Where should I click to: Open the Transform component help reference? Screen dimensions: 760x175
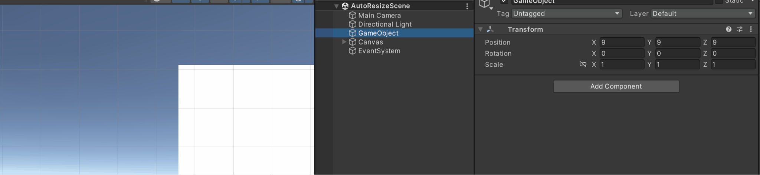pyautogui.click(x=728, y=29)
